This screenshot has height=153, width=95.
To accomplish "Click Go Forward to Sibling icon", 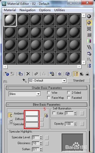I will [87, 74].
